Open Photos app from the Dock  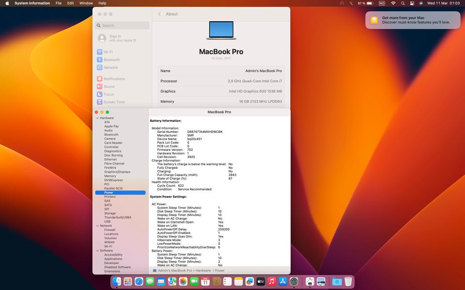pyautogui.click(x=183, y=281)
